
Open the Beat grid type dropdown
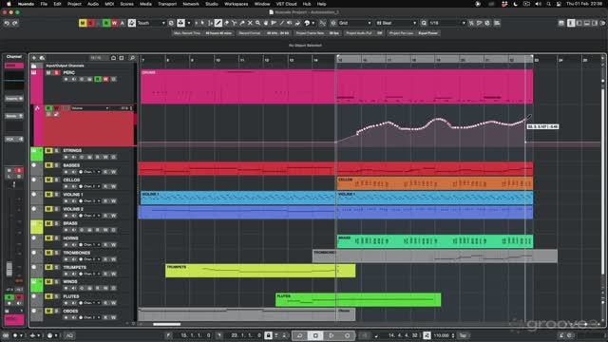pos(396,23)
